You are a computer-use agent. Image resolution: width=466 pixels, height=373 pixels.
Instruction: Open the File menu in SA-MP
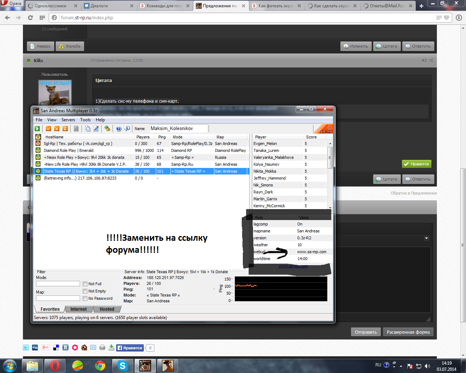(x=39, y=120)
